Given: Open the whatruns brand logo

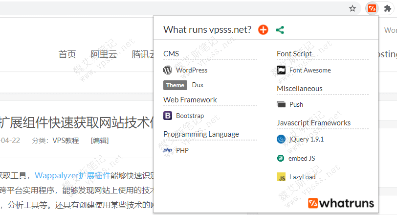Looking at the screenshot, I should pyautogui.click(x=341, y=203).
